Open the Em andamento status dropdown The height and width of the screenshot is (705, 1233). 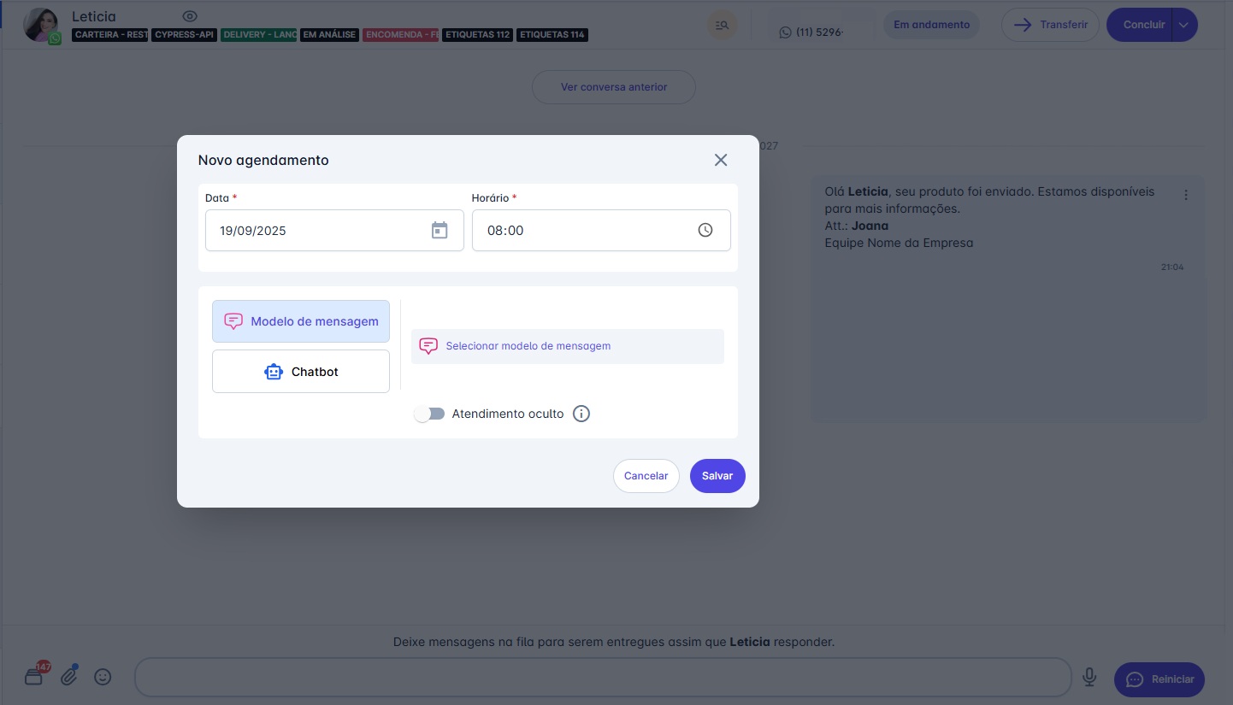931,25
